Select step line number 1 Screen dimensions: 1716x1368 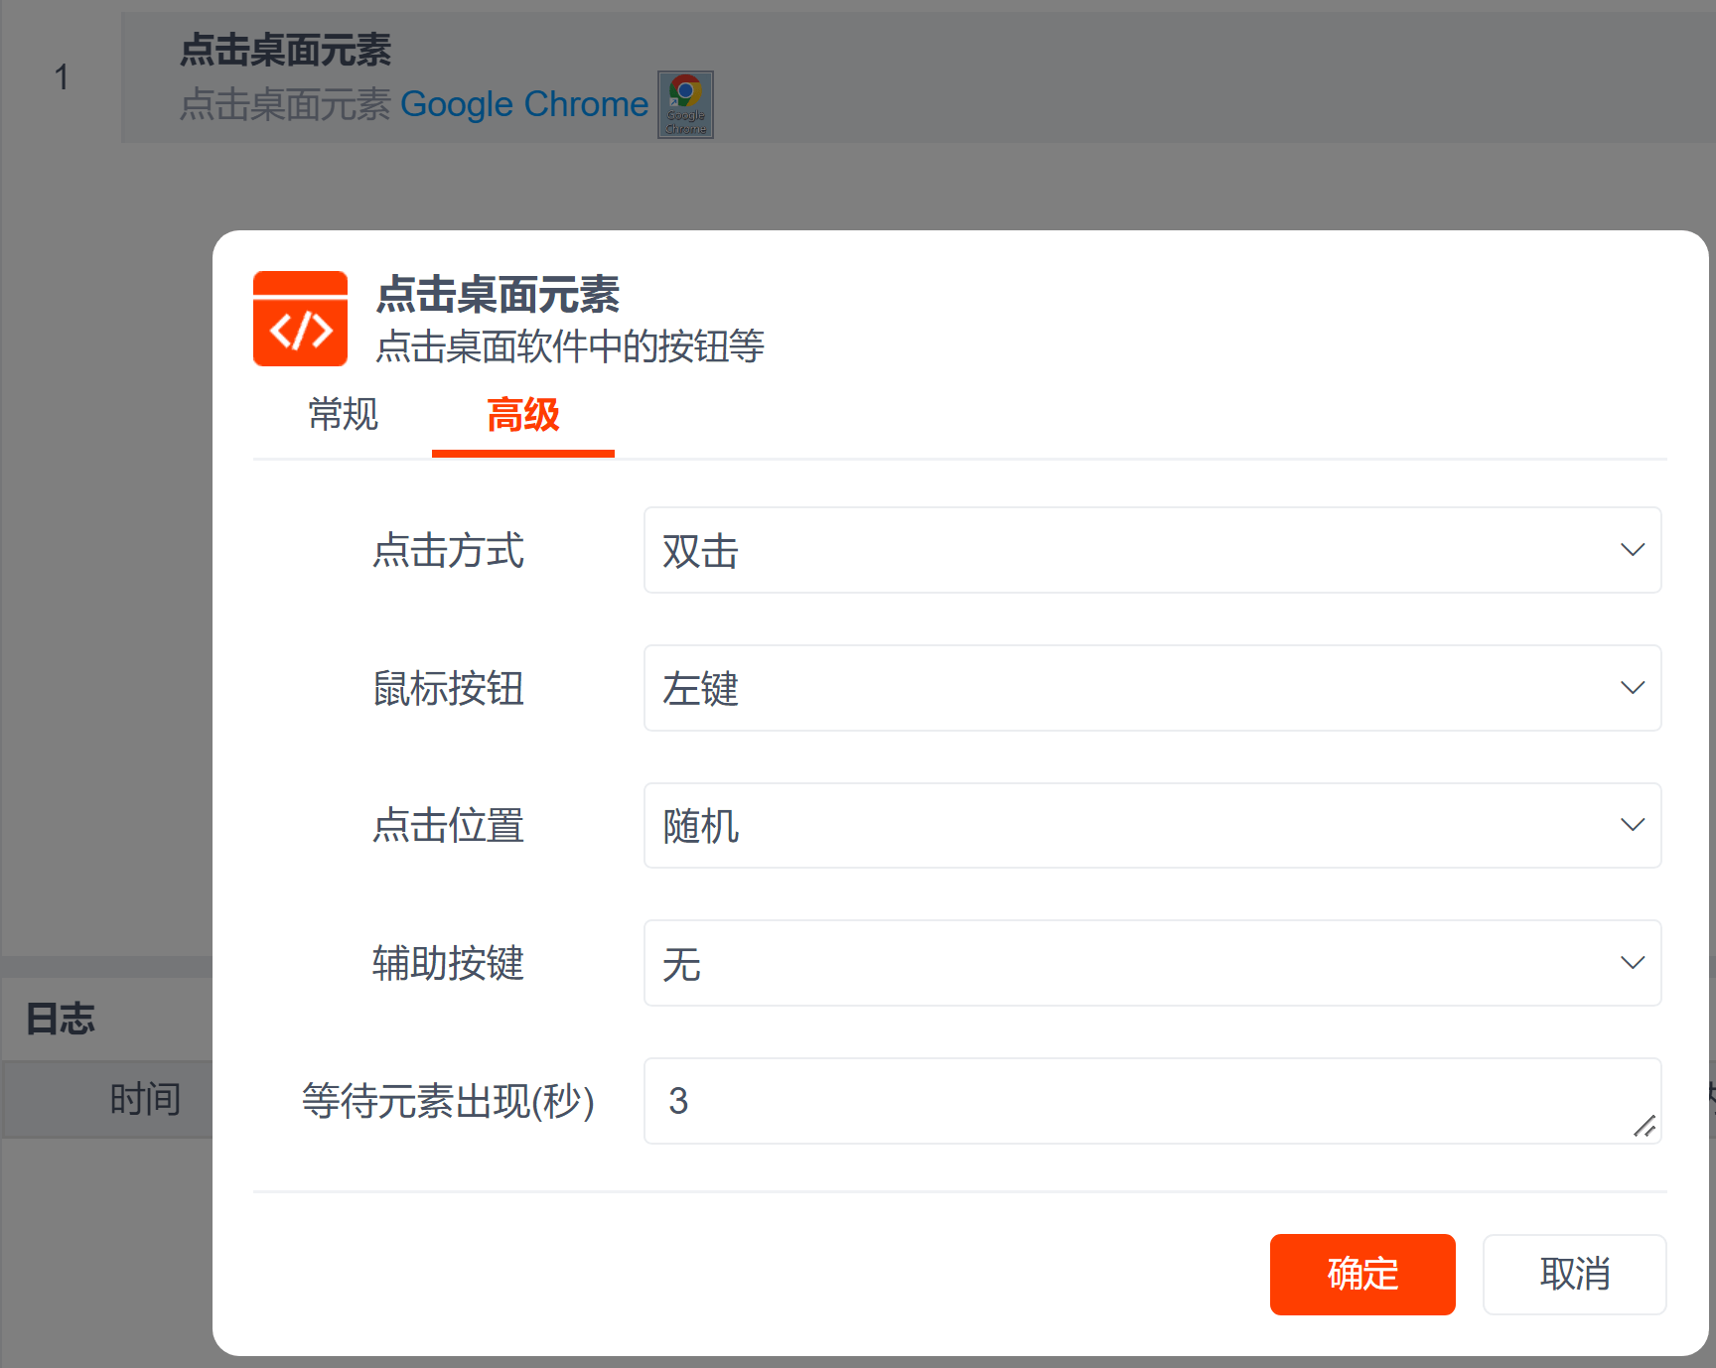pyautogui.click(x=62, y=77)
